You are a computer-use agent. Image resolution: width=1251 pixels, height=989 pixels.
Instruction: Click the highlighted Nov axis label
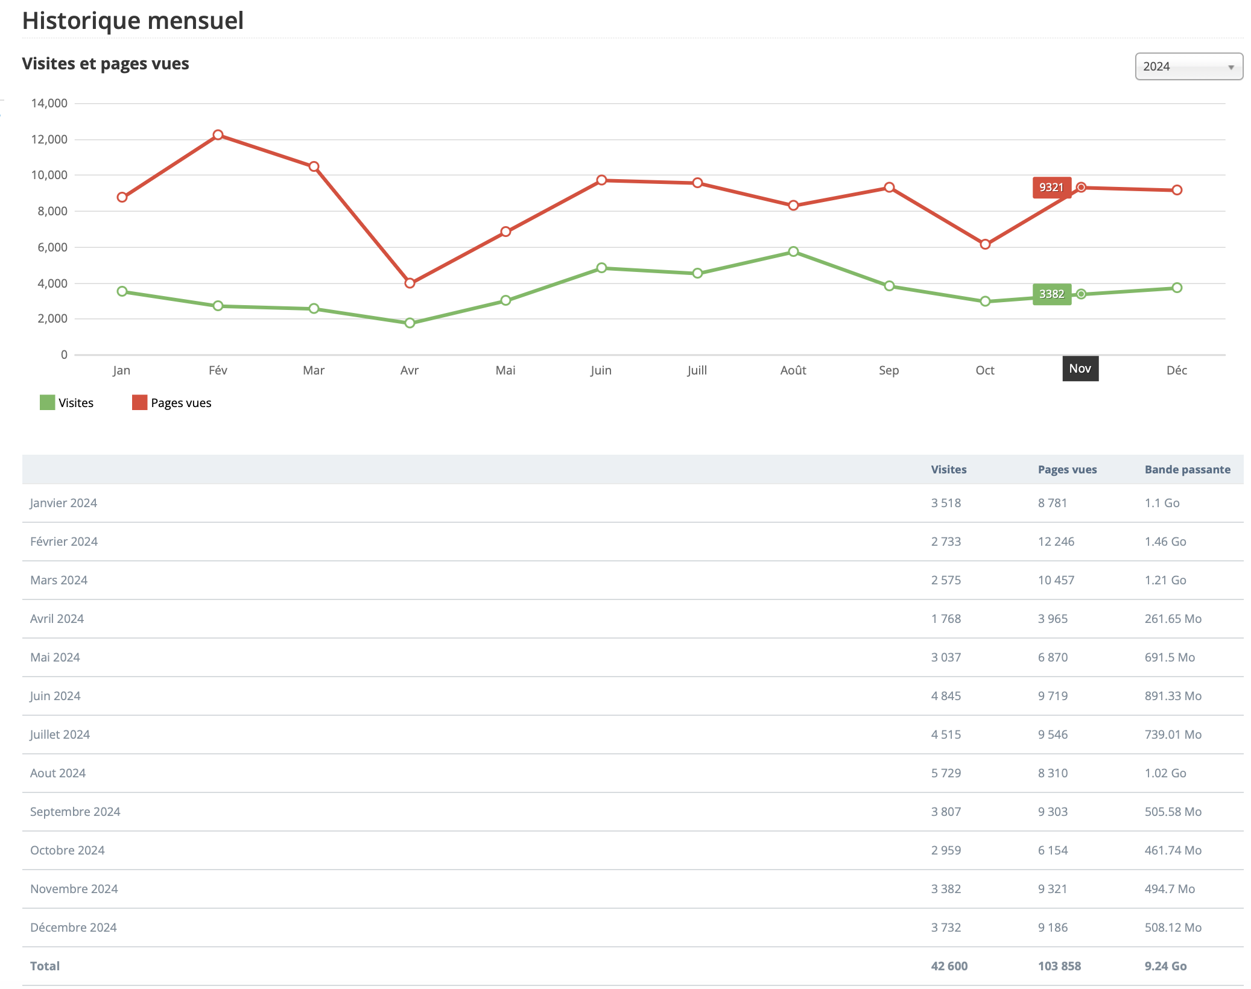tap(1080, 368)
